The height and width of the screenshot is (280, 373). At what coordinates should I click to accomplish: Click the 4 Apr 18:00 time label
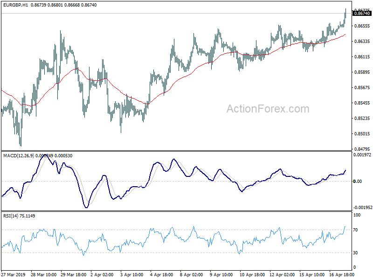(162, 275)
